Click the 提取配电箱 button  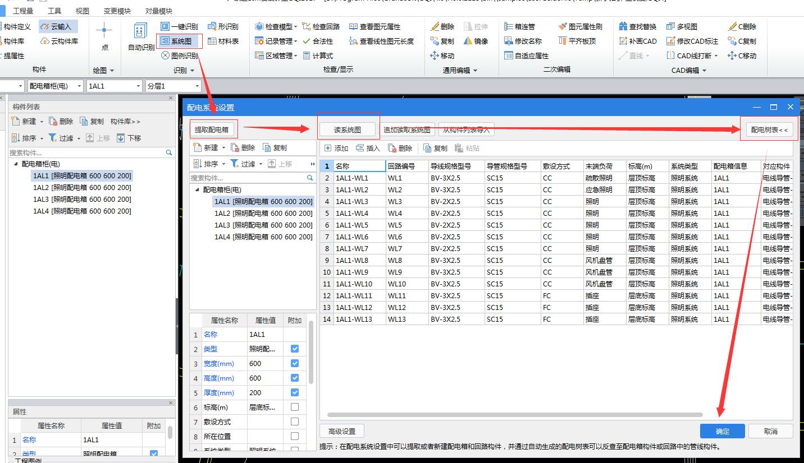pyautogui.click(x=212, y=129)
